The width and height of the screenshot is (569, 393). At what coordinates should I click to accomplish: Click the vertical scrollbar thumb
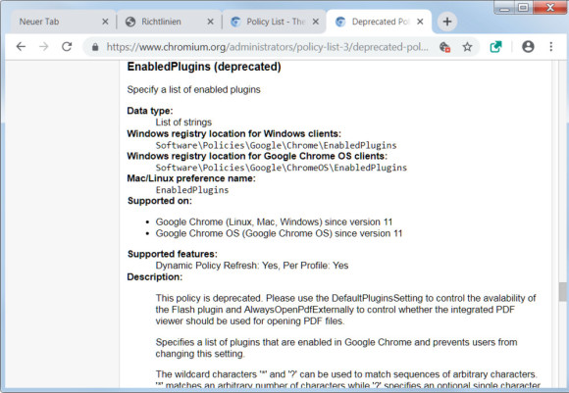(562, 292)
